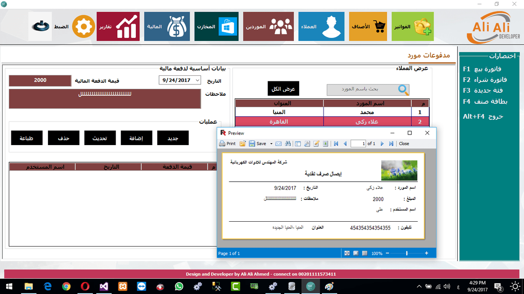Open the تقارير reports module
This screenshot has height=294, width=524.
[x=118, y=27]
